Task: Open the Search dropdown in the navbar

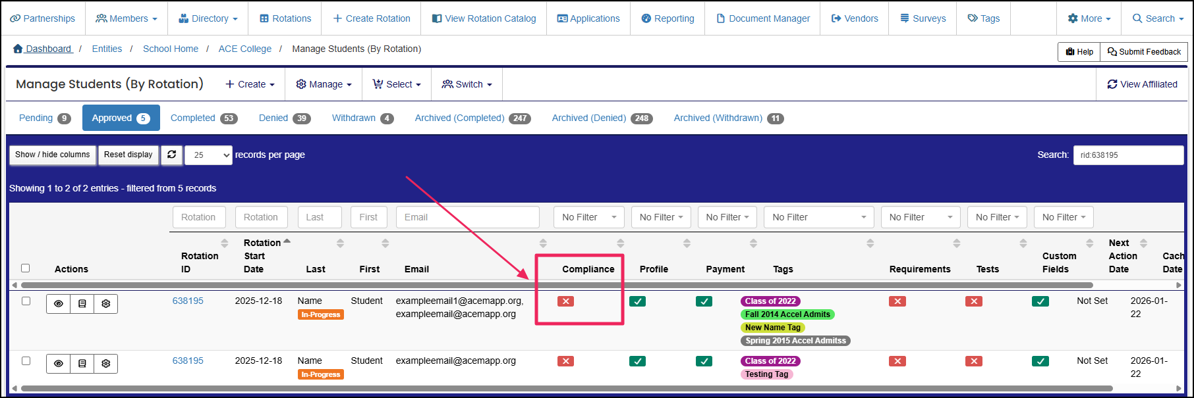Action: (1158, 18)
